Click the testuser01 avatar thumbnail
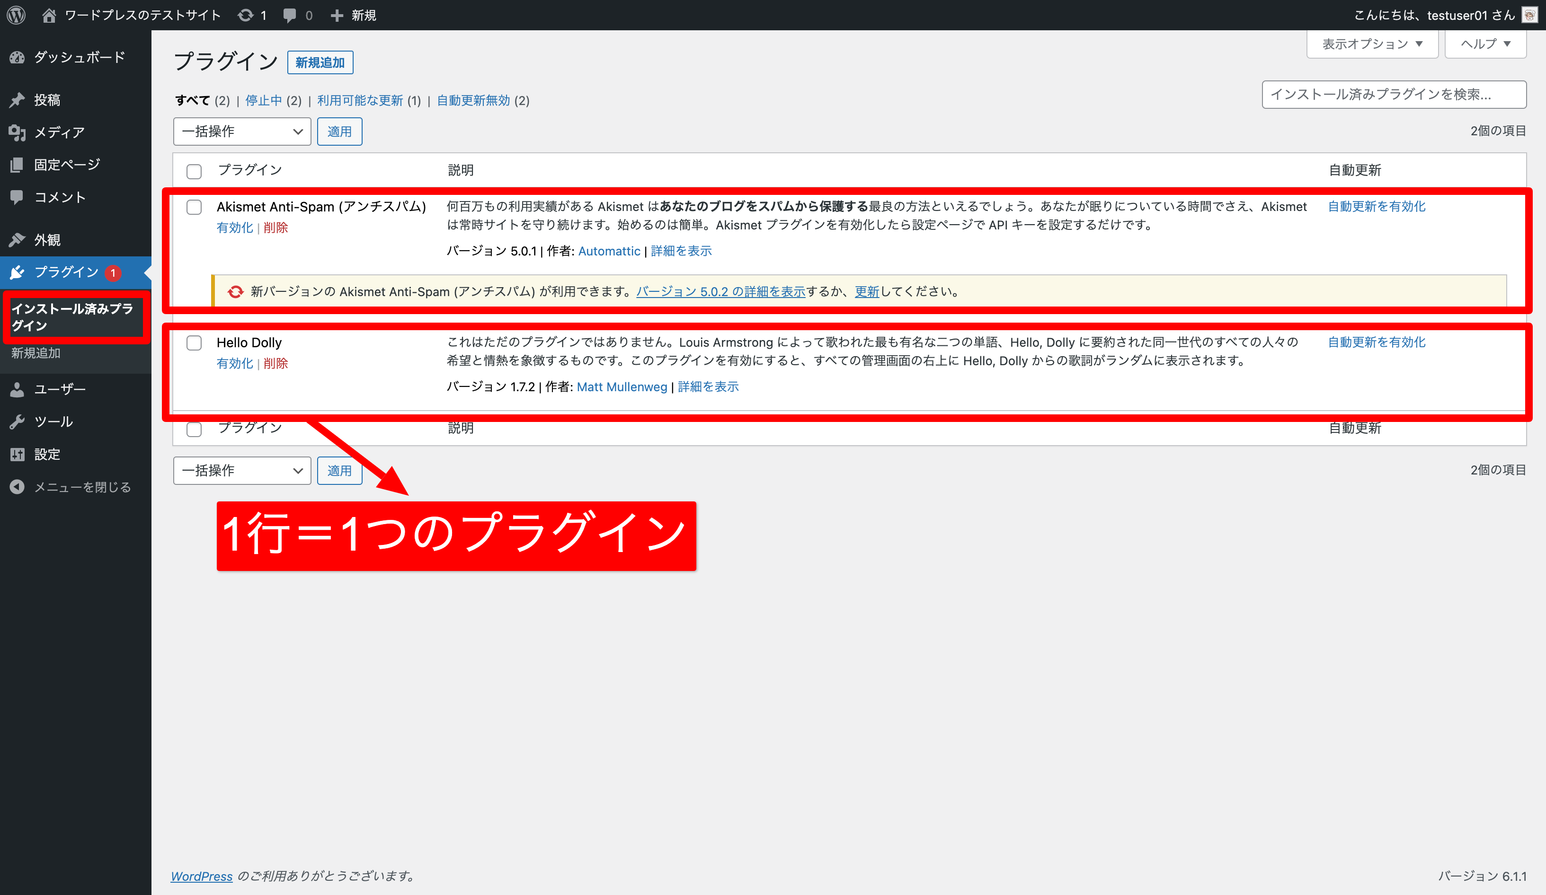Image resolution: width=1546 pixels, height=895 pixels. tap(1529, 15)
